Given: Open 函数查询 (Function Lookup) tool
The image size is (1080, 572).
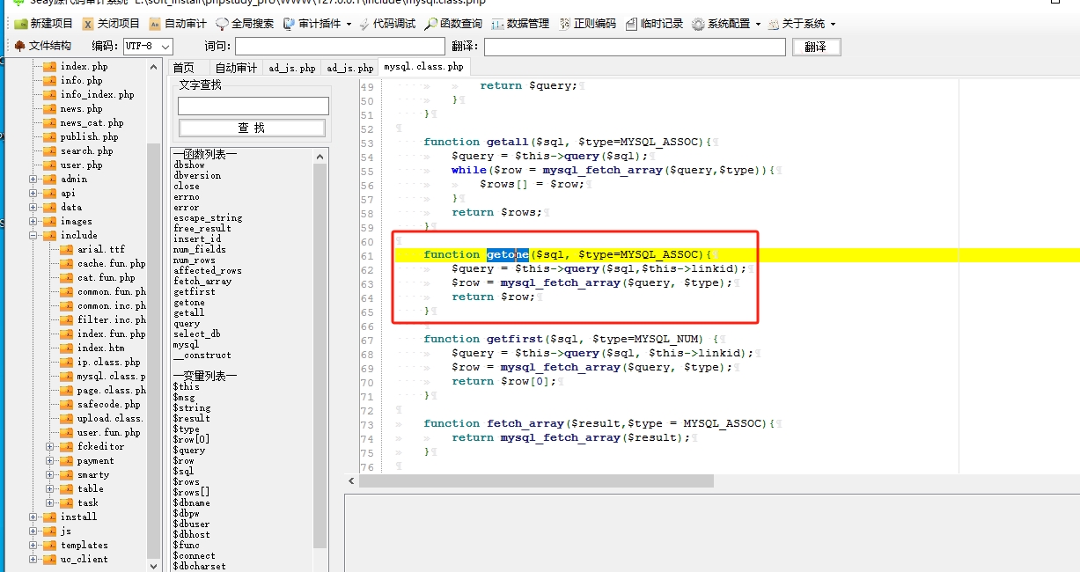Looking at the screenshot, I should point(453,24).
